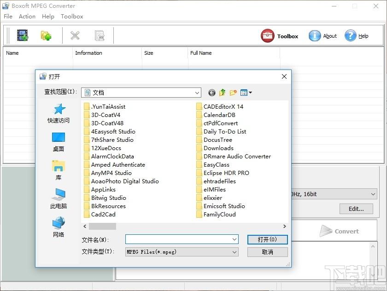The width and height of the screenshot is (387, 291).
Task: Open the Toolbox from the red icon
Action: coord(267,36)
